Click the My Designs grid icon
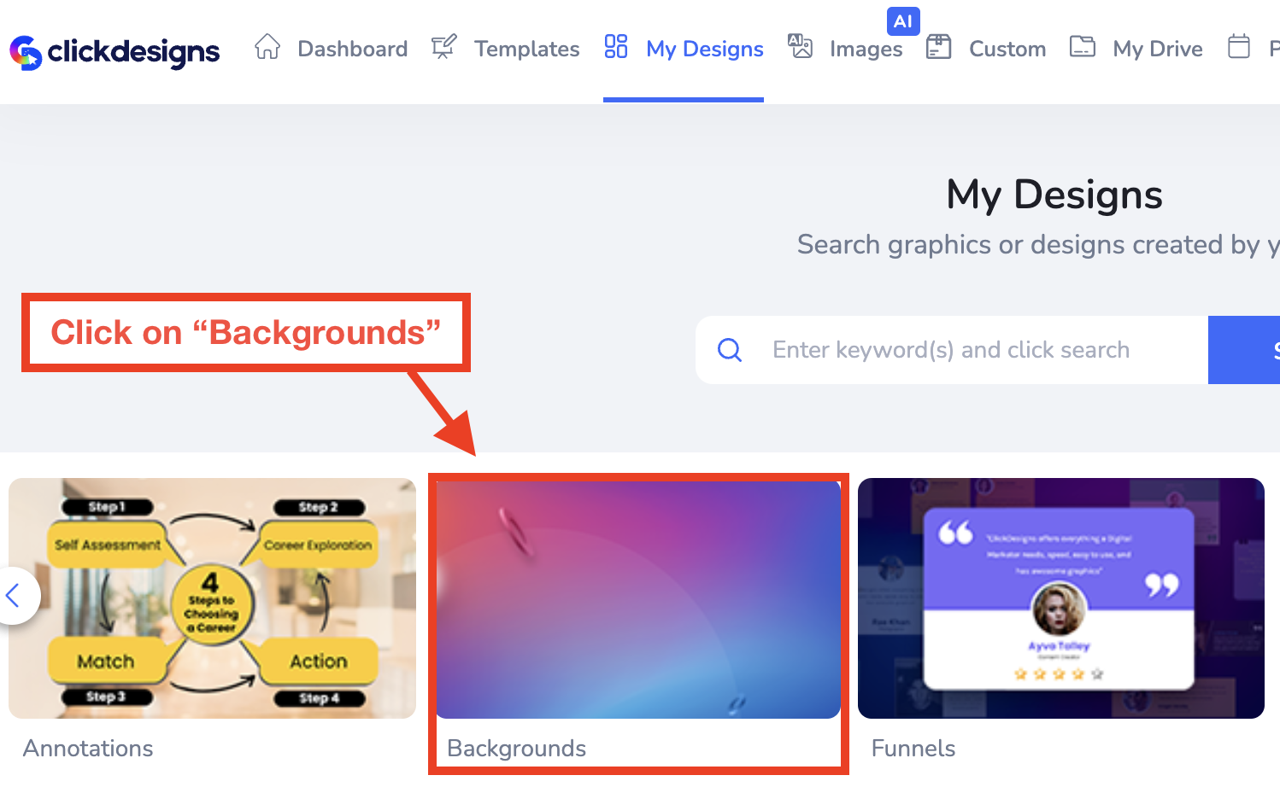The height and width of the screenshot is (787, 1280). point(616,46)
